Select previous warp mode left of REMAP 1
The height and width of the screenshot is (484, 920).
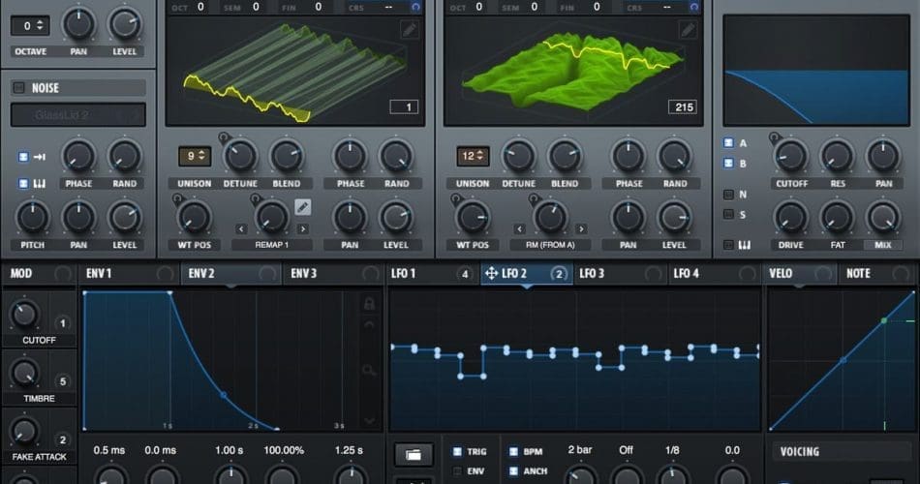click(241, 228)
